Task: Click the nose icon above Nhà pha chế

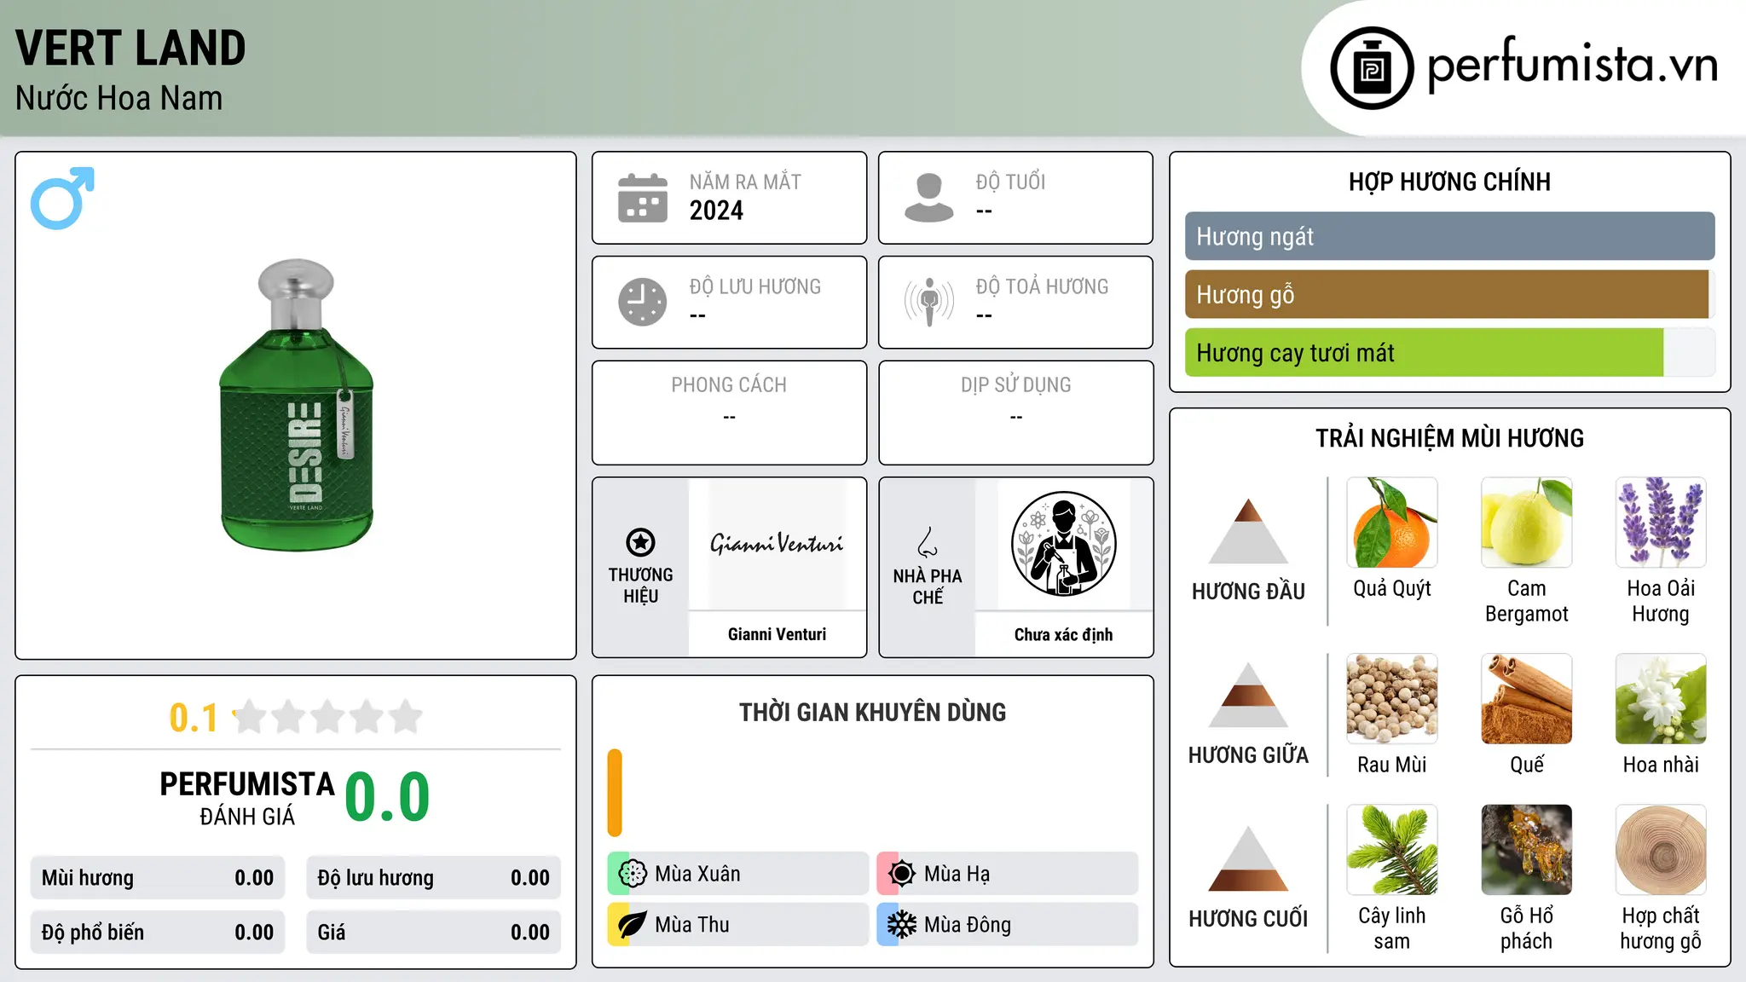Action: (x=928, y=542)
